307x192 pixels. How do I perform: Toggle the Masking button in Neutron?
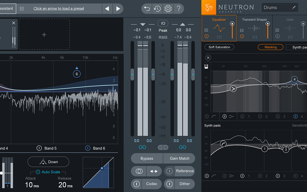click(x=271, y=47)
